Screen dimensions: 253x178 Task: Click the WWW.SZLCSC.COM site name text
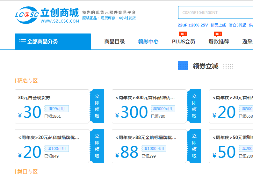(60, 21)
